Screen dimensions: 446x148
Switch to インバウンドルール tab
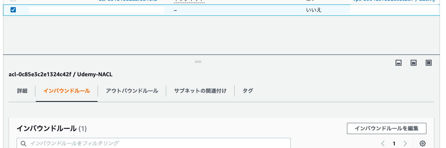coord(67,91)
